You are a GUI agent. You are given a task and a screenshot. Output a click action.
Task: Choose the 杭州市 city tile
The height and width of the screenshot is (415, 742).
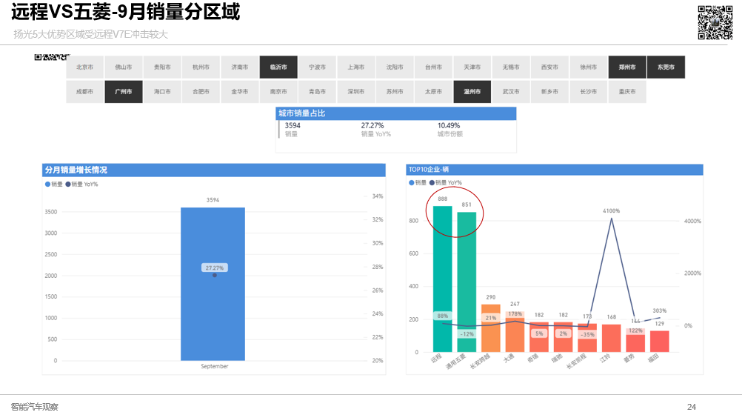tap(201, 67)
